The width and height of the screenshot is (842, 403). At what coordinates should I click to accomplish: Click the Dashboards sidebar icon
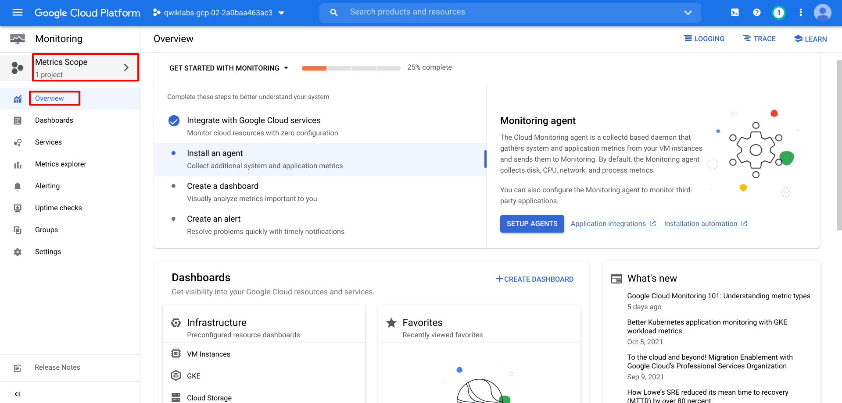click(18, 120)
